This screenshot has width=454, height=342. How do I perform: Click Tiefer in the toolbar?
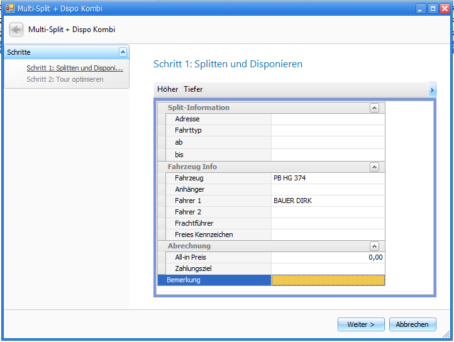pyautogui.click(x=193, y=89)
